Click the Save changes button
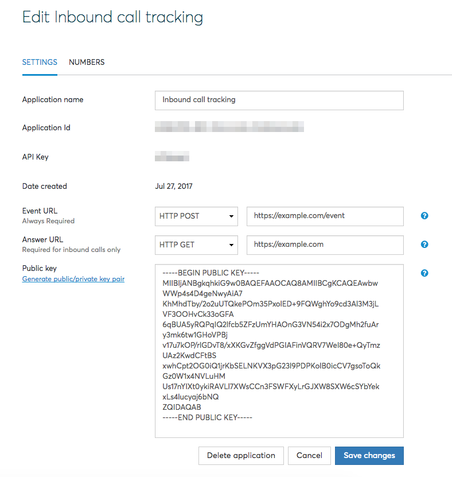 pyautogui.click(x=369, y=455)
